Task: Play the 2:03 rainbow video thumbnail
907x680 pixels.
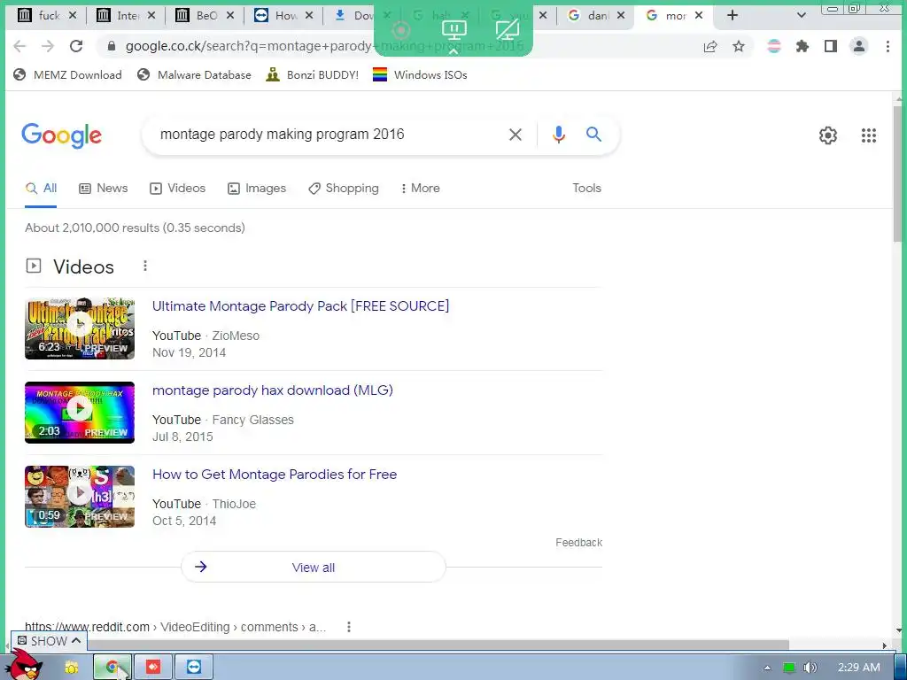Action: [80, 413]
